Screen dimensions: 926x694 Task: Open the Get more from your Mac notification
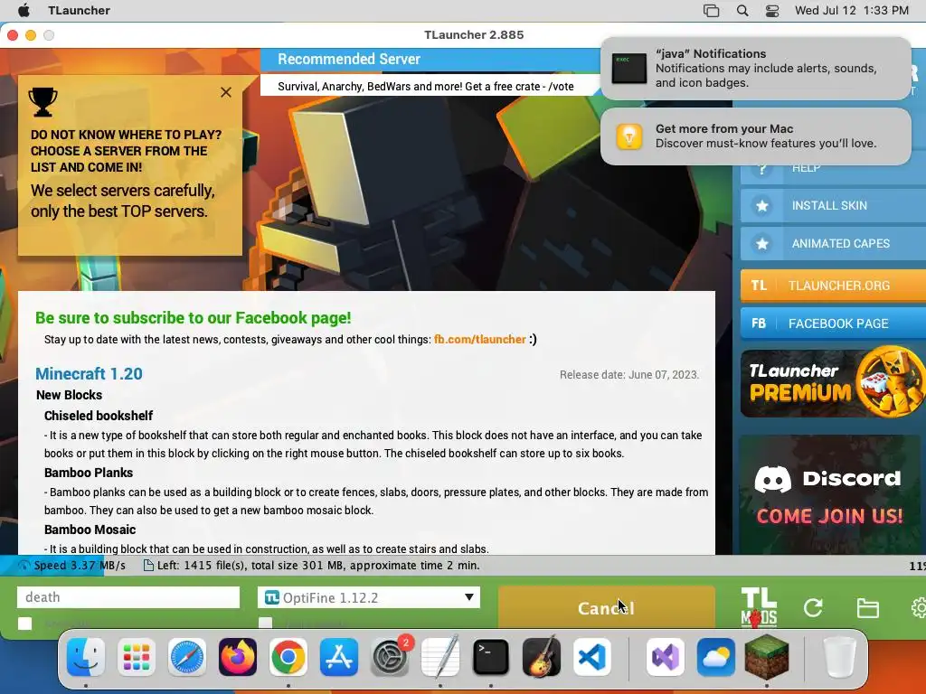click(756, 136)
